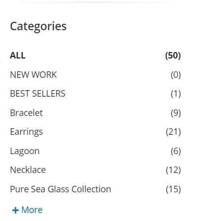Choose the Lagoon category
The height and width of the screenshot is (221, 204).
click(25, 151)
